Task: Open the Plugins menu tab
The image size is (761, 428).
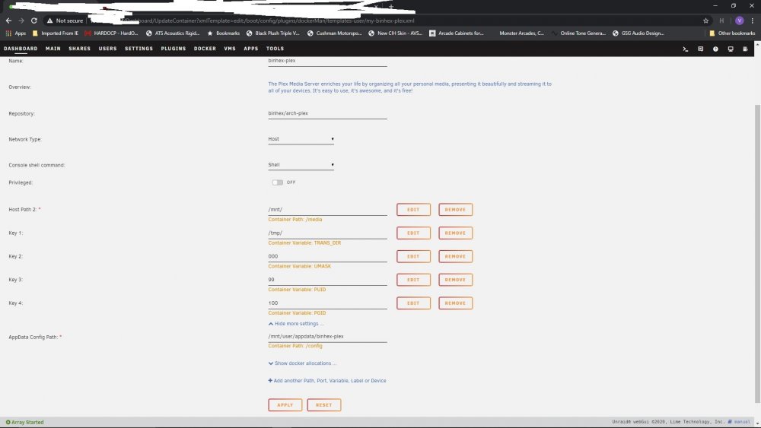Action: click(174, 49)
